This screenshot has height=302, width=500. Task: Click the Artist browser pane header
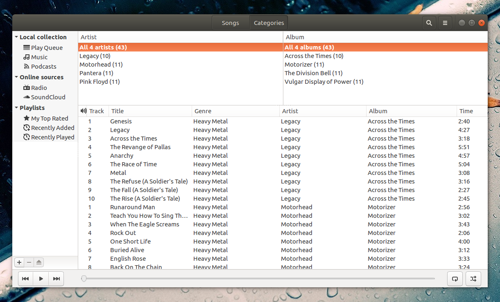click(181, 37)
